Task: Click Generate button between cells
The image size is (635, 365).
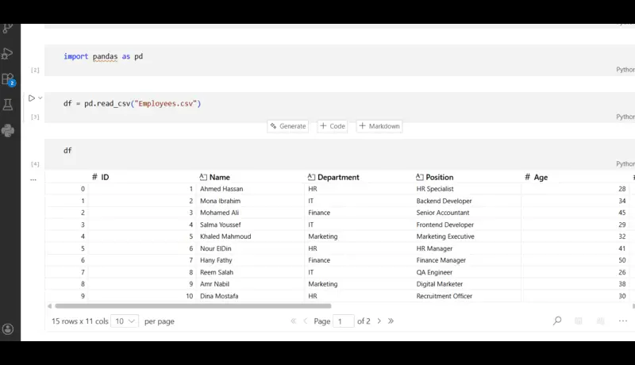Action: coord(288,126)
